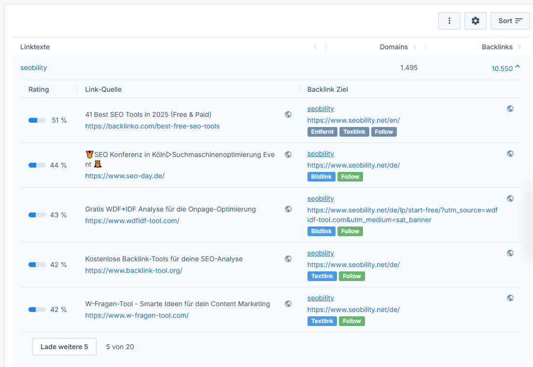Sort by Linktexte column arrows

click(315, 47)
